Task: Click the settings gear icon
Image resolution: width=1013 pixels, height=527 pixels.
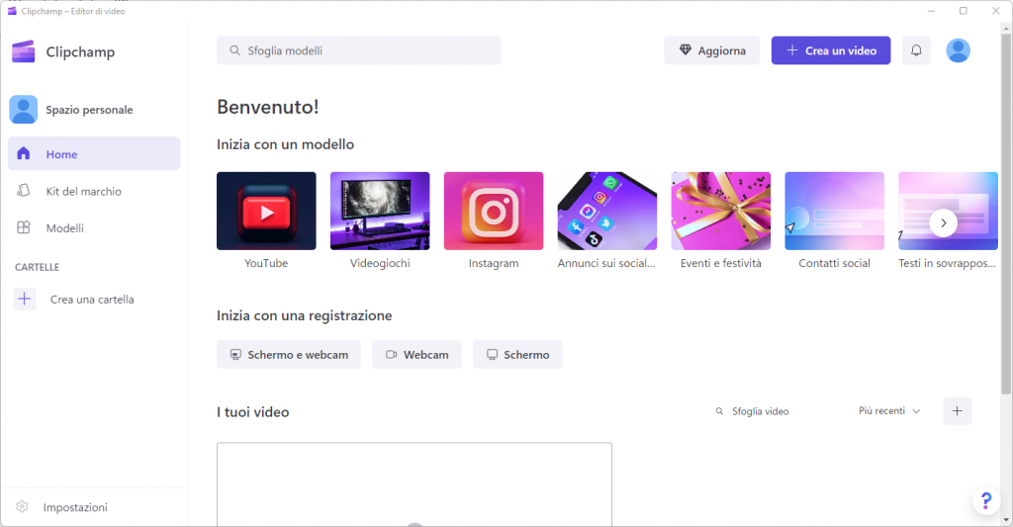Action: point(22,507)
